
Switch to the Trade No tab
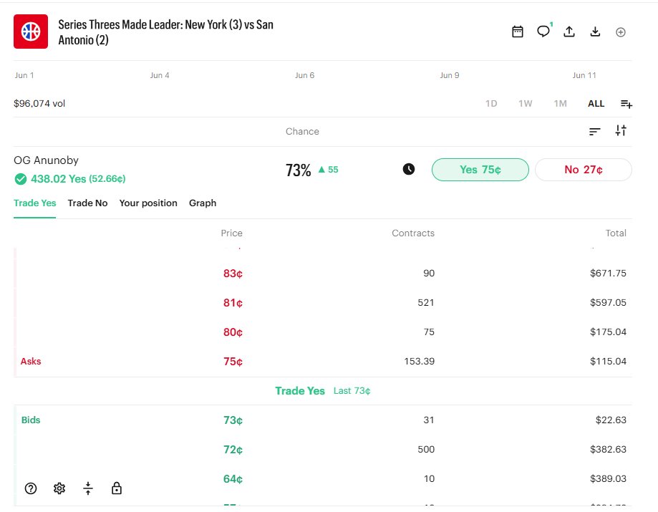[x=87, y=203]
